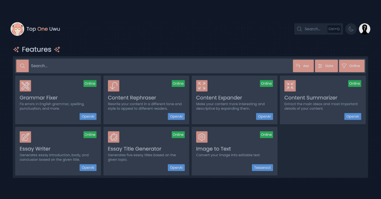Click the Content Expander arrows icon

tap(202, 86)
